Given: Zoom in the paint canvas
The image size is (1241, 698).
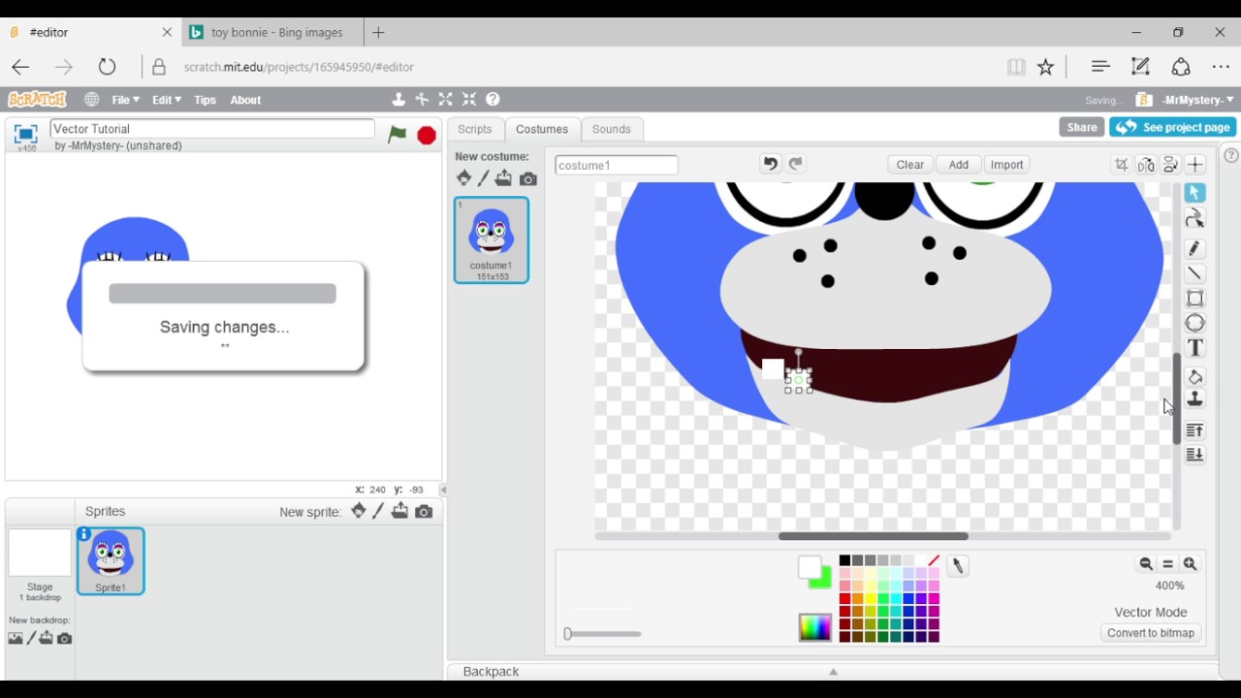Looking at the screenshot, I should click(x=1191, y=564).
